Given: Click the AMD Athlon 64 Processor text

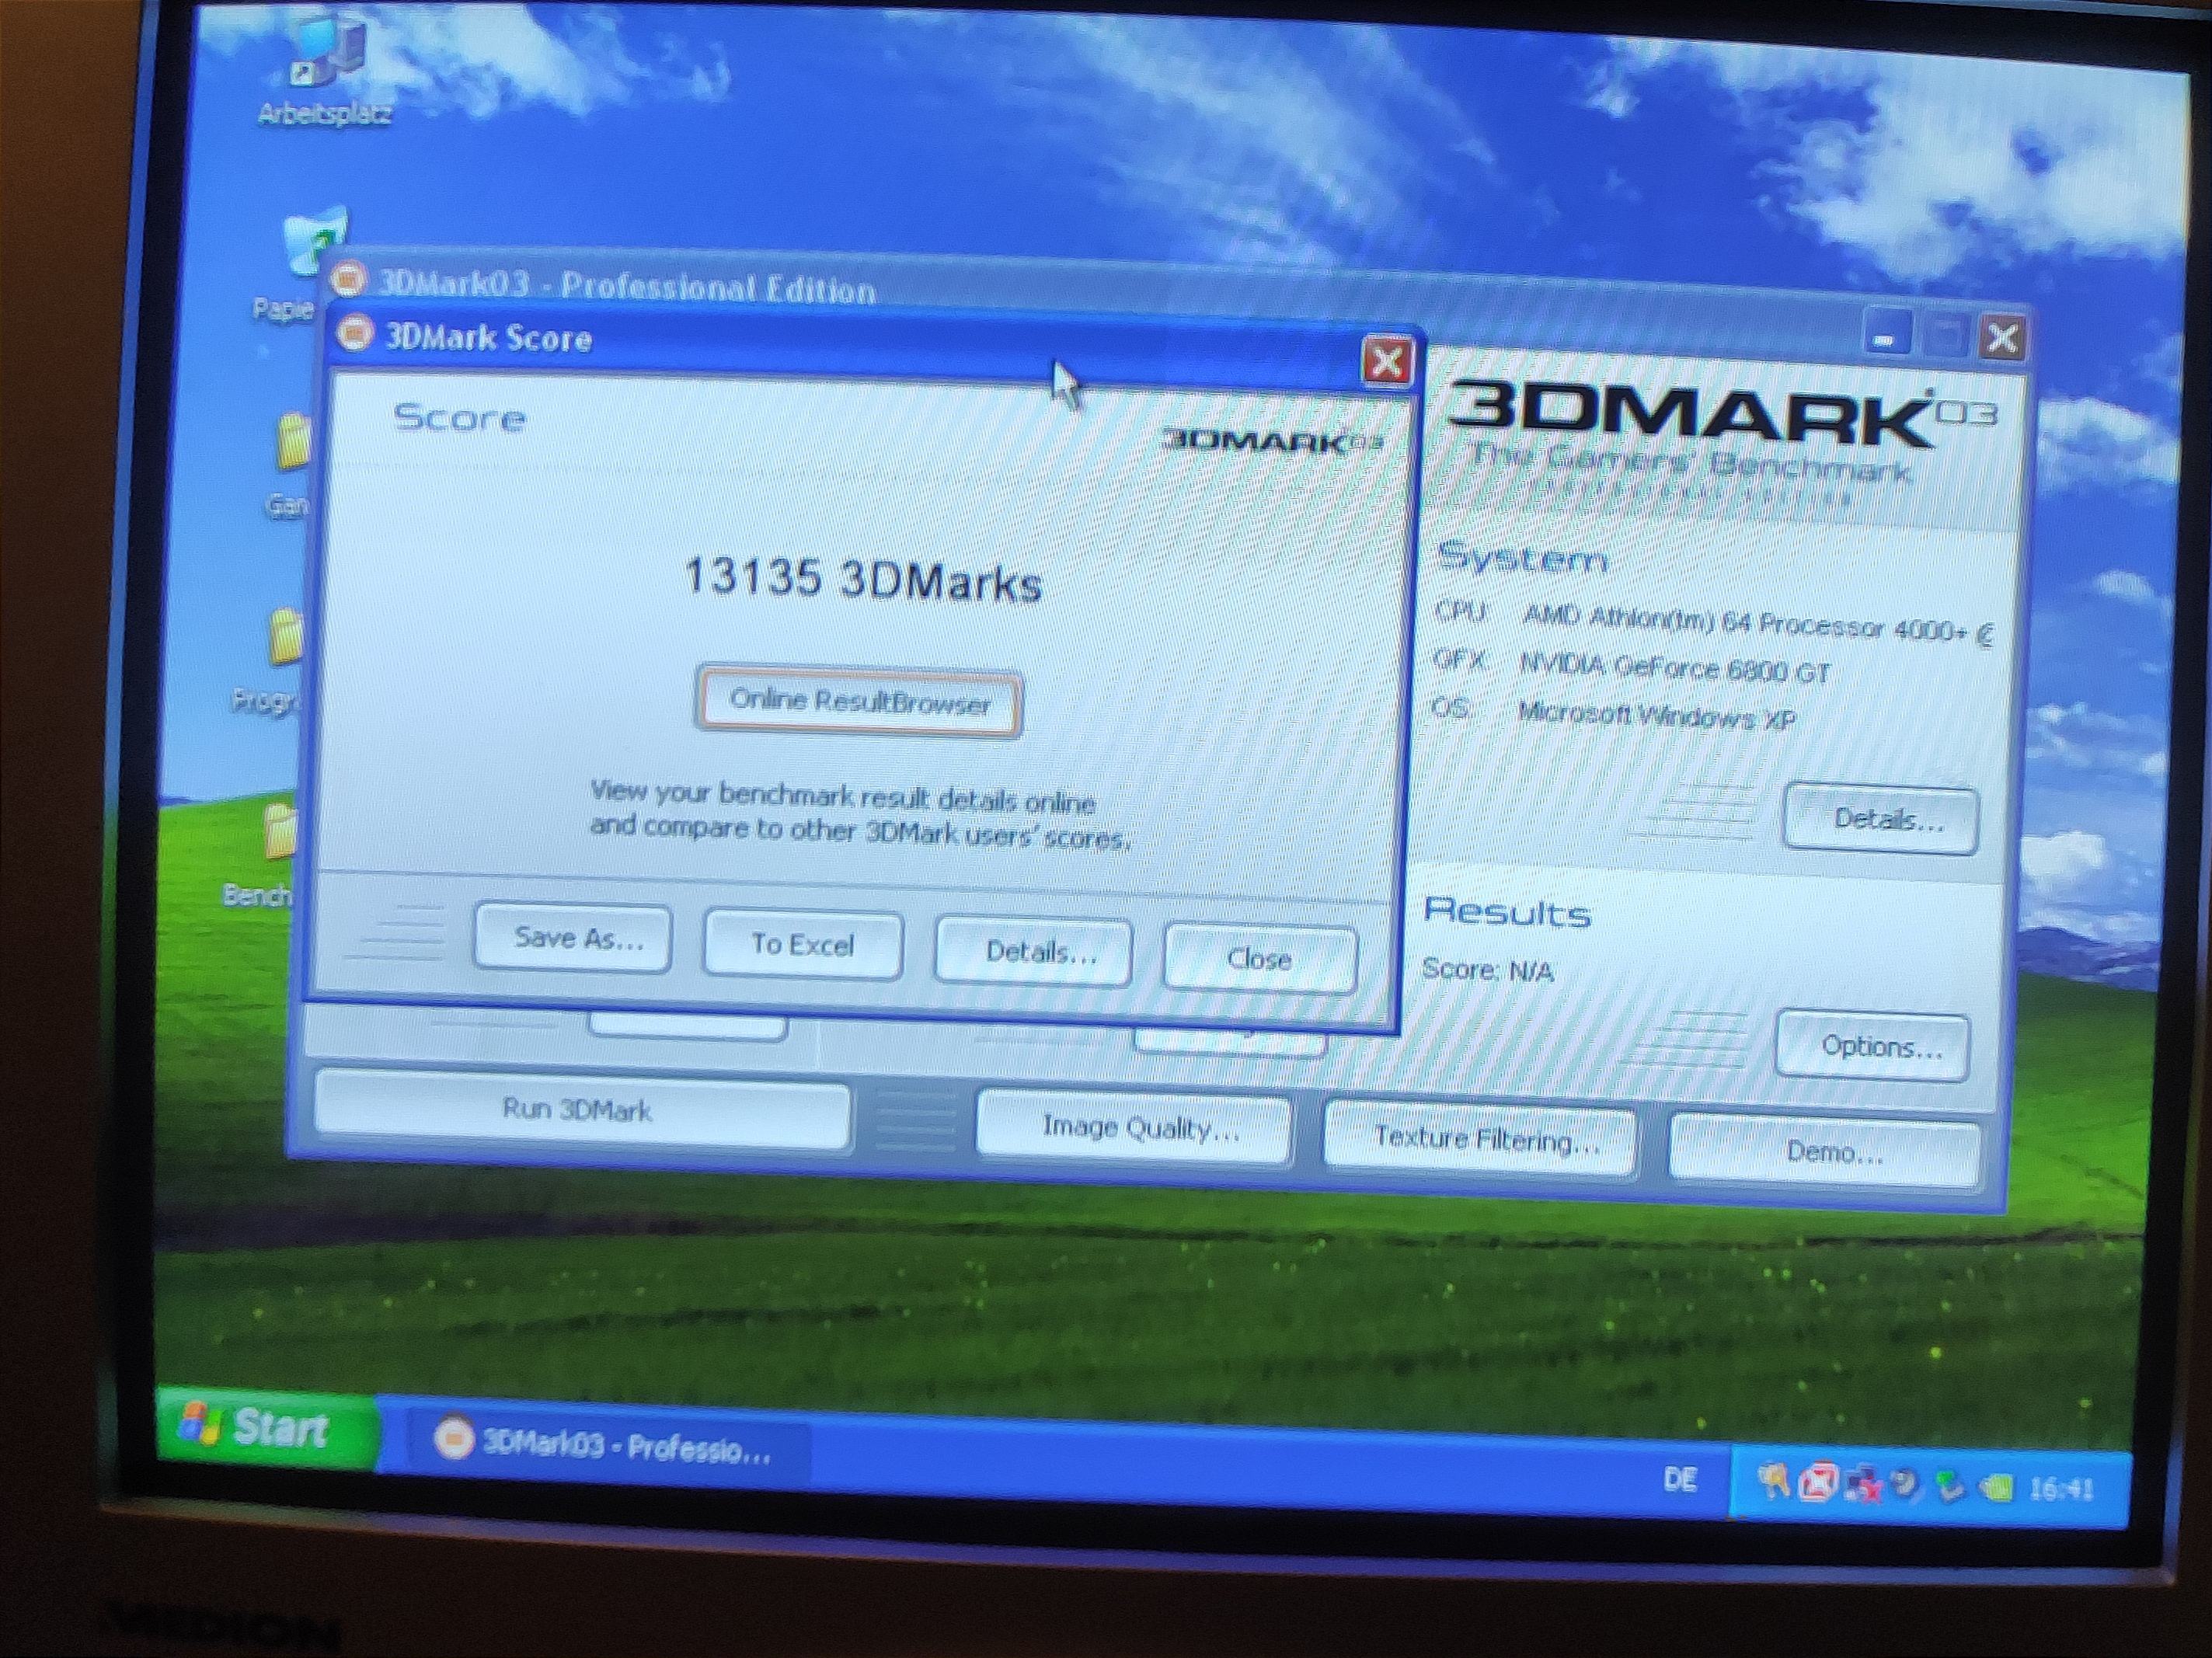Looking at the screenshot, I should pyautogui.click(x=1757, y=624).
